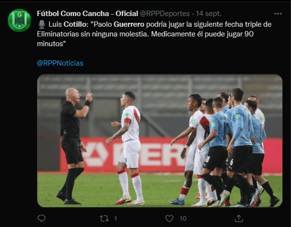Image resolution: width=291 pixels, height=227 pixels.
Task: Open the three-dot more options menu
Action: point(278,14)
